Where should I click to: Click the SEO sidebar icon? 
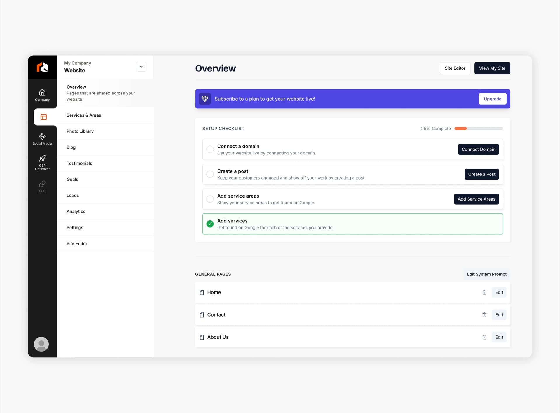coord(42,185)
